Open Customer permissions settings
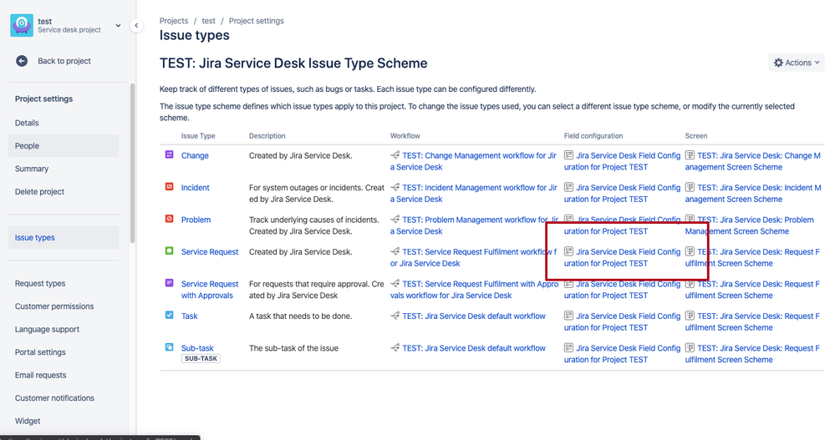835x440 pixels. [54, 306]
